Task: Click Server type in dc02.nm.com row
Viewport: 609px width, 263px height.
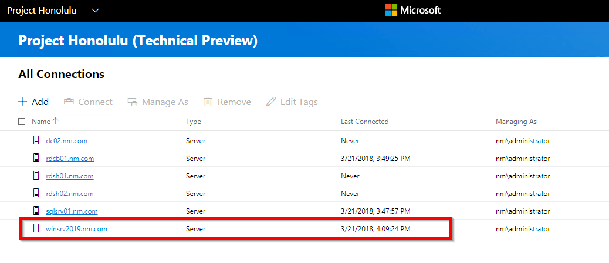Action: pyautogui.click(x=196, y=141)
